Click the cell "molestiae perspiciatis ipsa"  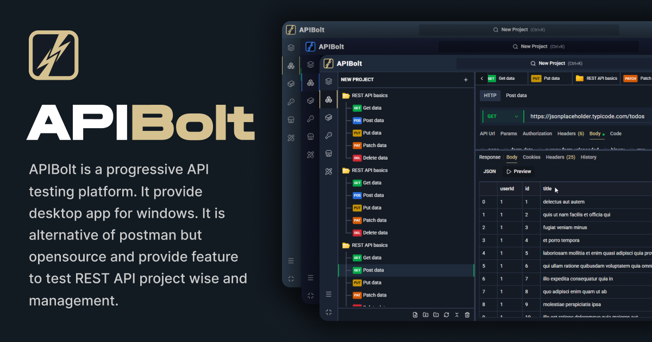(x=572, y=305)
